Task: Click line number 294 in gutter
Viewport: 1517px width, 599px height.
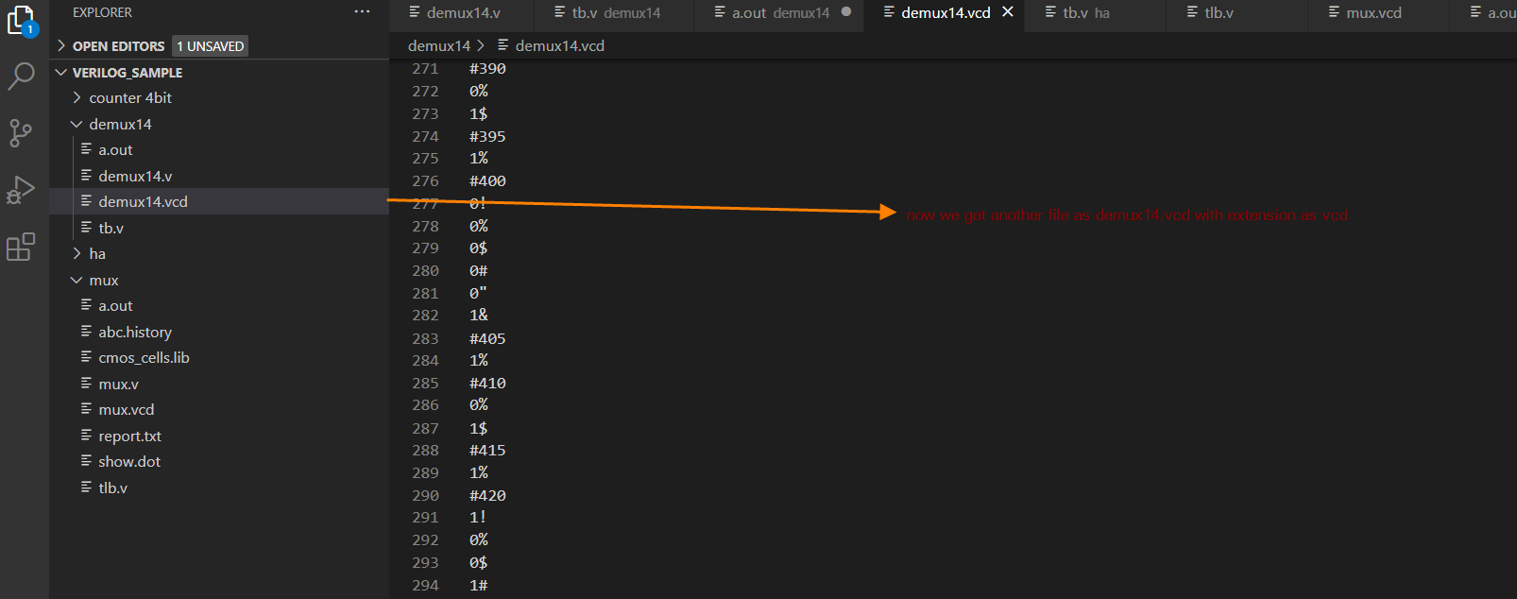Action: [x=425, y=586]
